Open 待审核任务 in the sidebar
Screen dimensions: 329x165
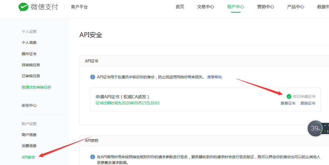coord(31,65)
